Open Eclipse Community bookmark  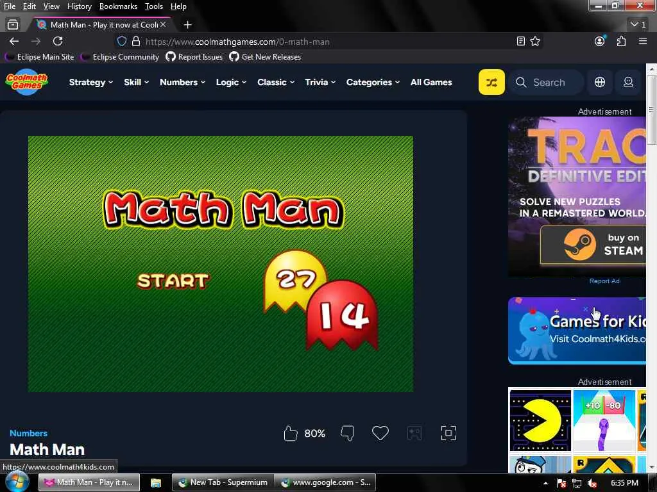120,56
